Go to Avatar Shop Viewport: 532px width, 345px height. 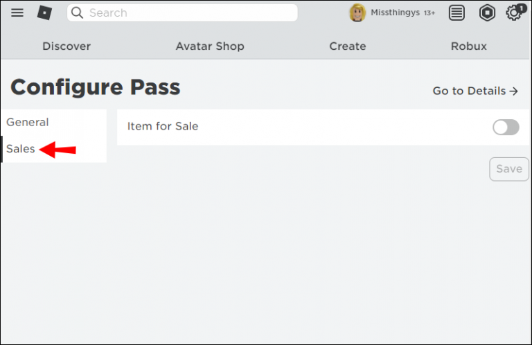point(210,46)
